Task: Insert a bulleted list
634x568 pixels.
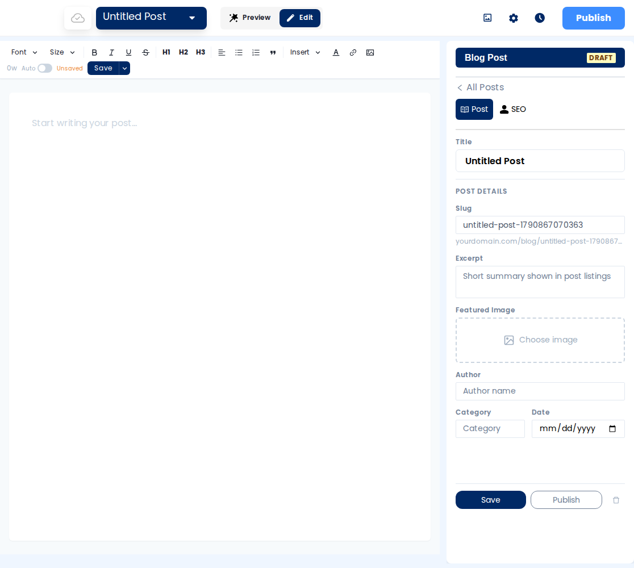Action: point(239,53)
